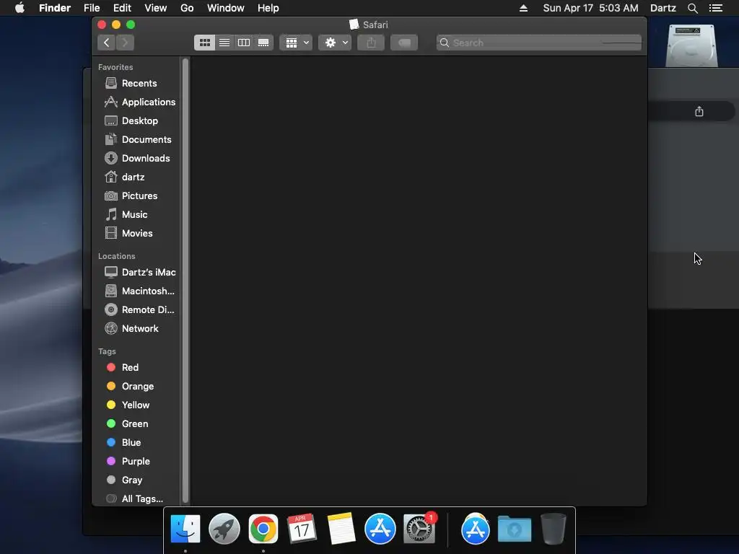Screen dimensions: 739x554
Task: Open Calendar from the Dock
Action: pyautogui.click(x=302, y=529)
